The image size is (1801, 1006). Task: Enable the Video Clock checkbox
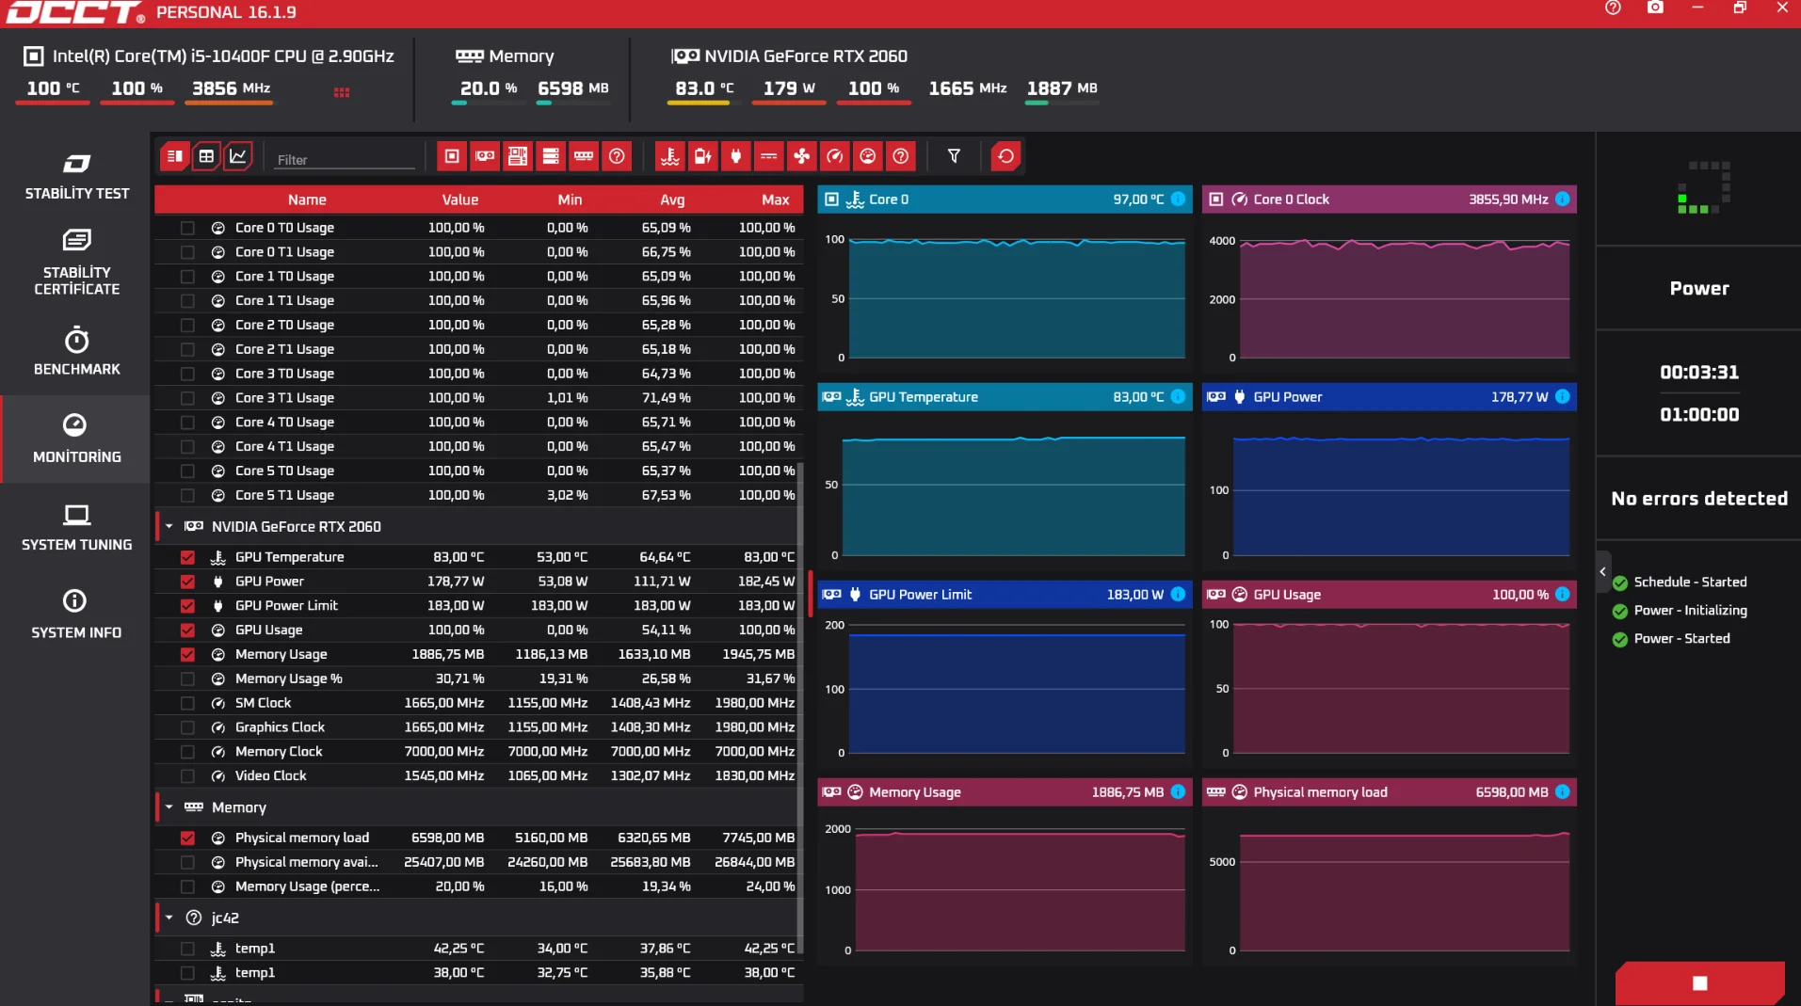pos(187,776)
